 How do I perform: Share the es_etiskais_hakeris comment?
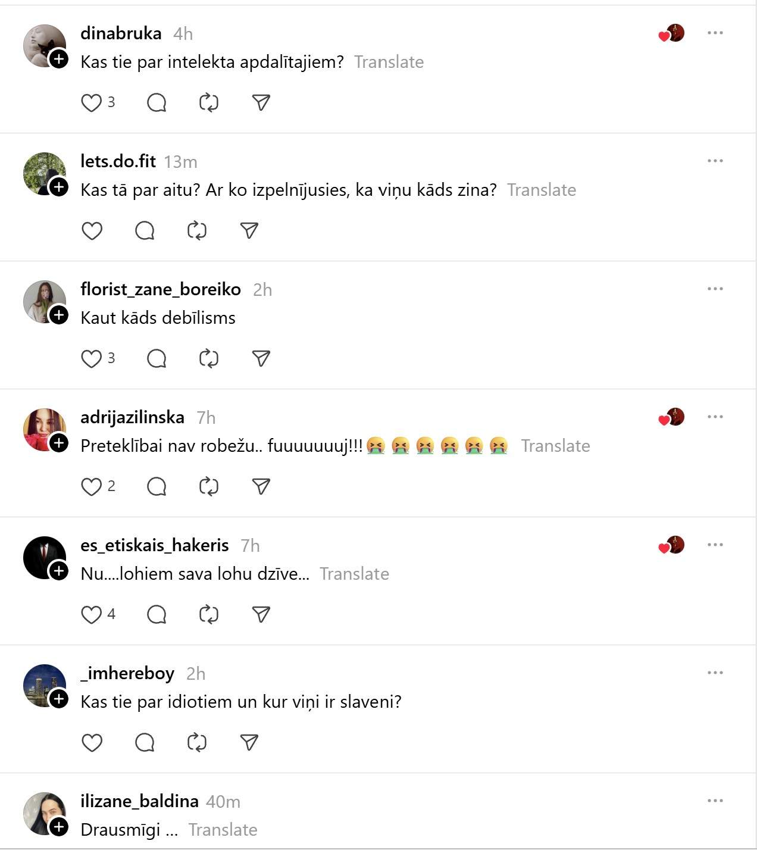(x=261, y=615)
